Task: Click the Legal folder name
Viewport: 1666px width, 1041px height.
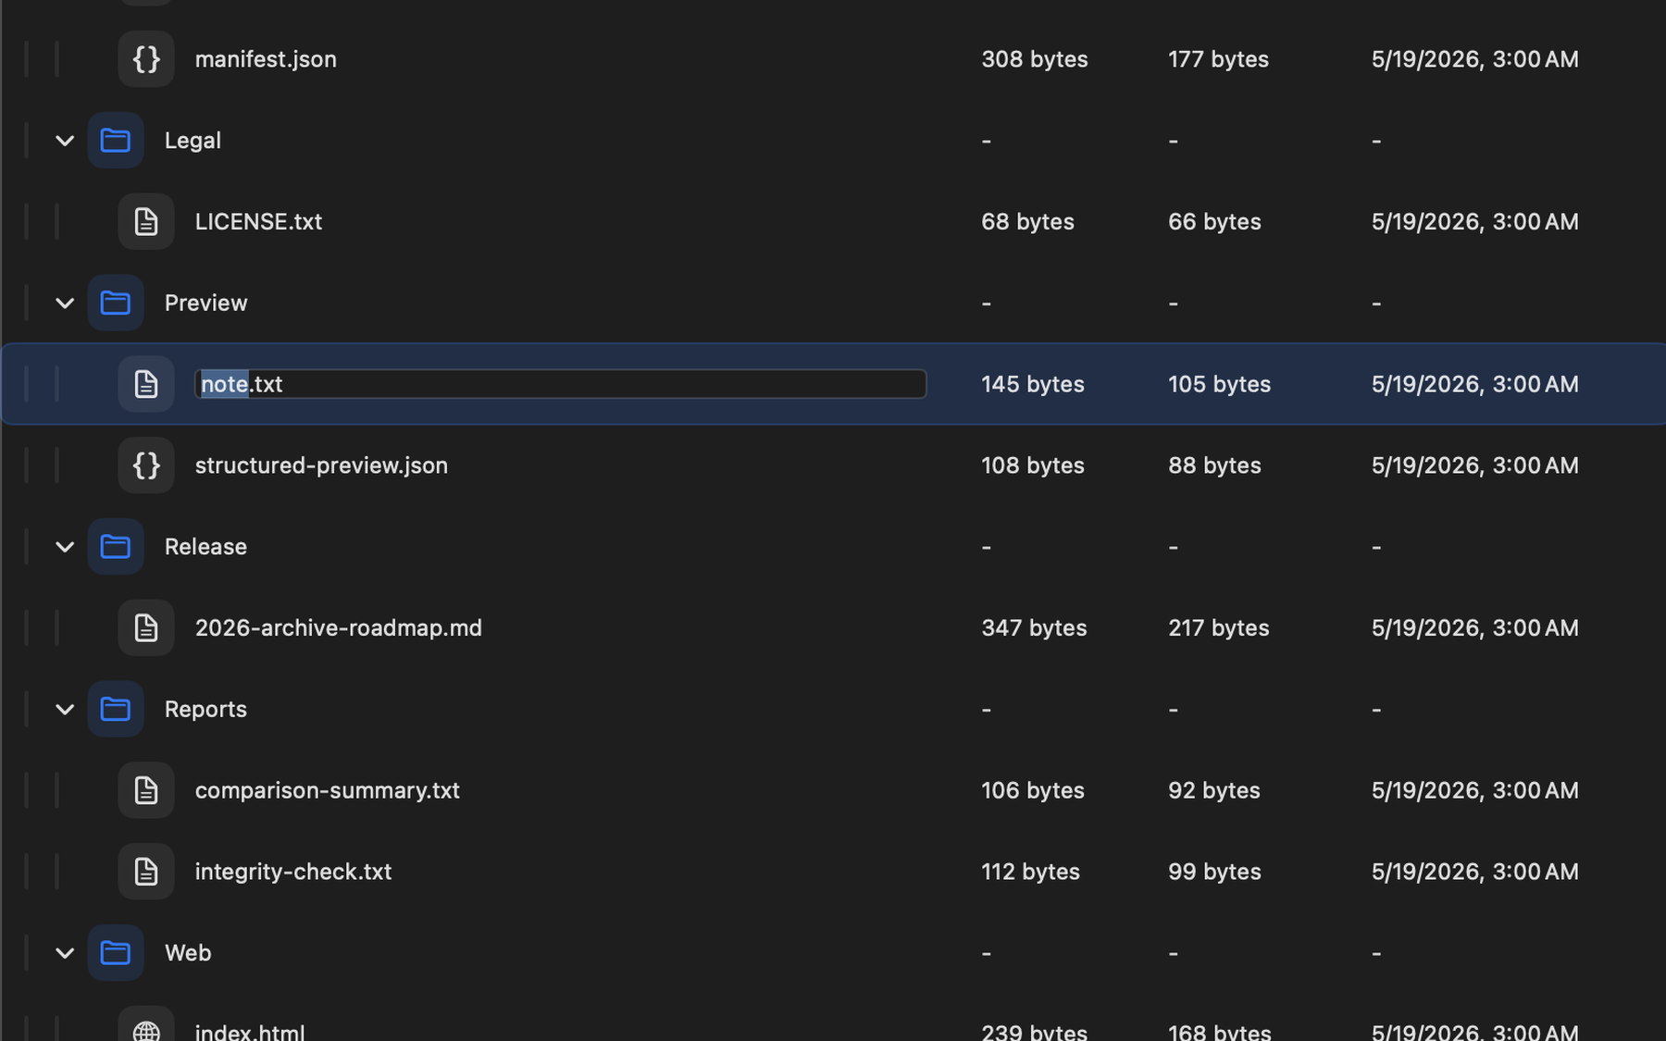Action: coord(193,141)
